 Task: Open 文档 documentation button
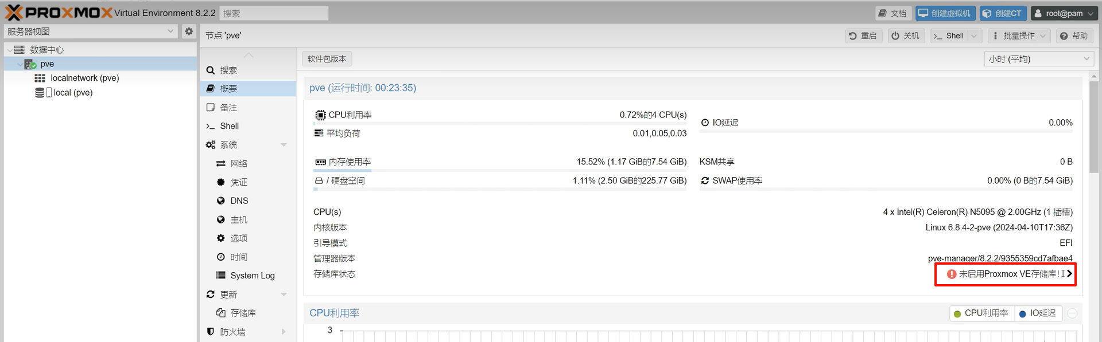893,13
